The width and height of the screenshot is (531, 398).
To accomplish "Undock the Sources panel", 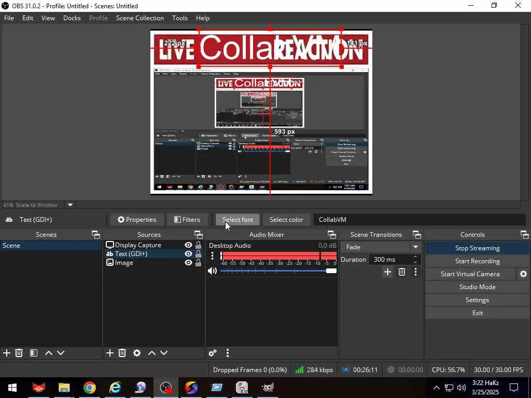I will (x=199, y=235).
